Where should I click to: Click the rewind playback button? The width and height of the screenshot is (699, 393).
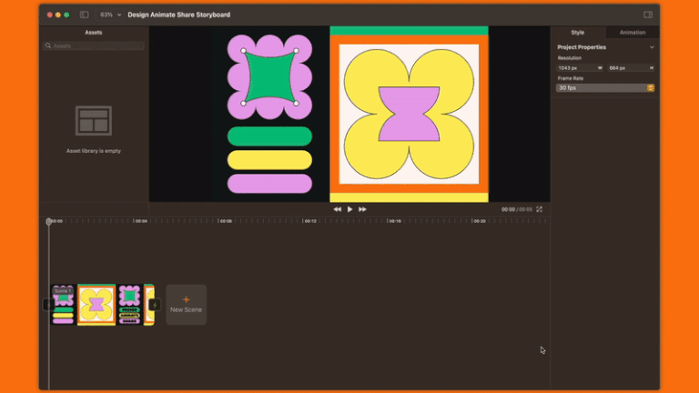coord(337,209)
